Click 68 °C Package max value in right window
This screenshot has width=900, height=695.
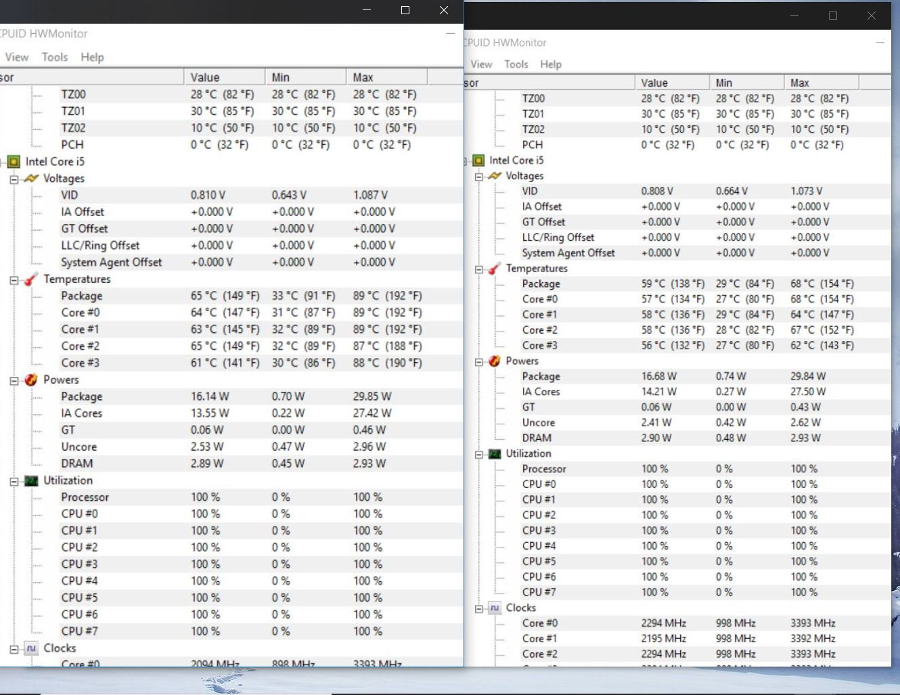pyautogui.click(x=822, y=284)
